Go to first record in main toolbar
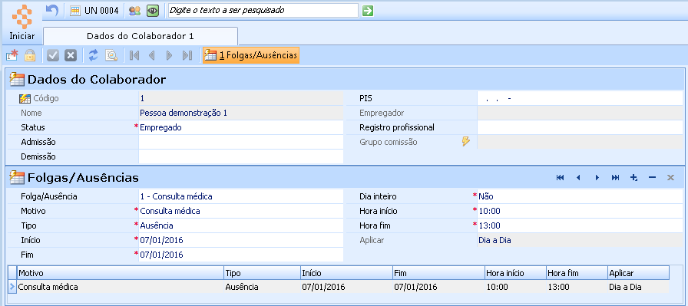 click(x=134, y=56)
